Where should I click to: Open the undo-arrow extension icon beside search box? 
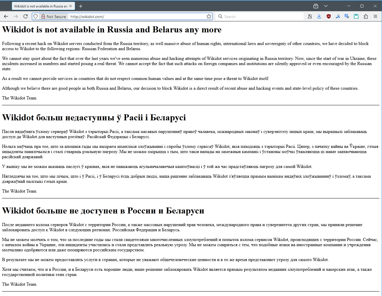pyautogui.click(x=310, y=17)
